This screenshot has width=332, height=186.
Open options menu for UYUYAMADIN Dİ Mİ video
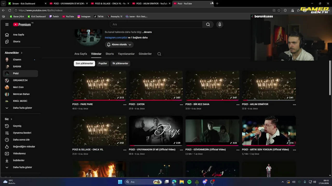(x=181, y=150)
